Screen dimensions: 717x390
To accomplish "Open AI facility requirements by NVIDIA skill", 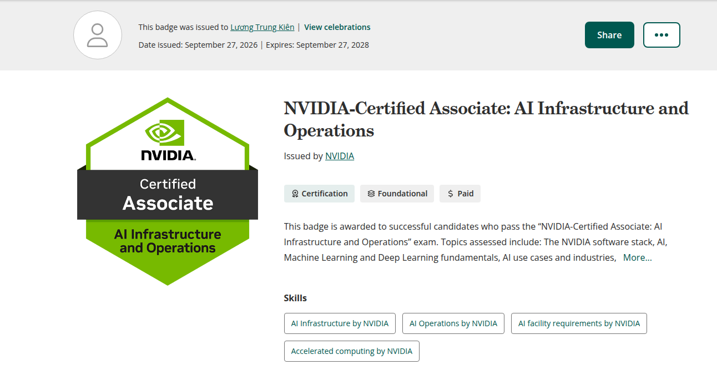I will tap(579, 323).
